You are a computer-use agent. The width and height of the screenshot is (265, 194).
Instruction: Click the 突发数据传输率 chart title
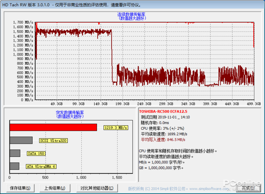(69, 112)
